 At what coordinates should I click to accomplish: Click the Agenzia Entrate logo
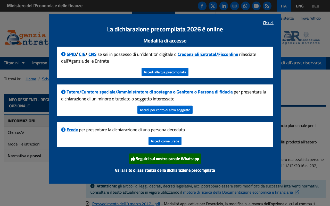pos(27,38)
